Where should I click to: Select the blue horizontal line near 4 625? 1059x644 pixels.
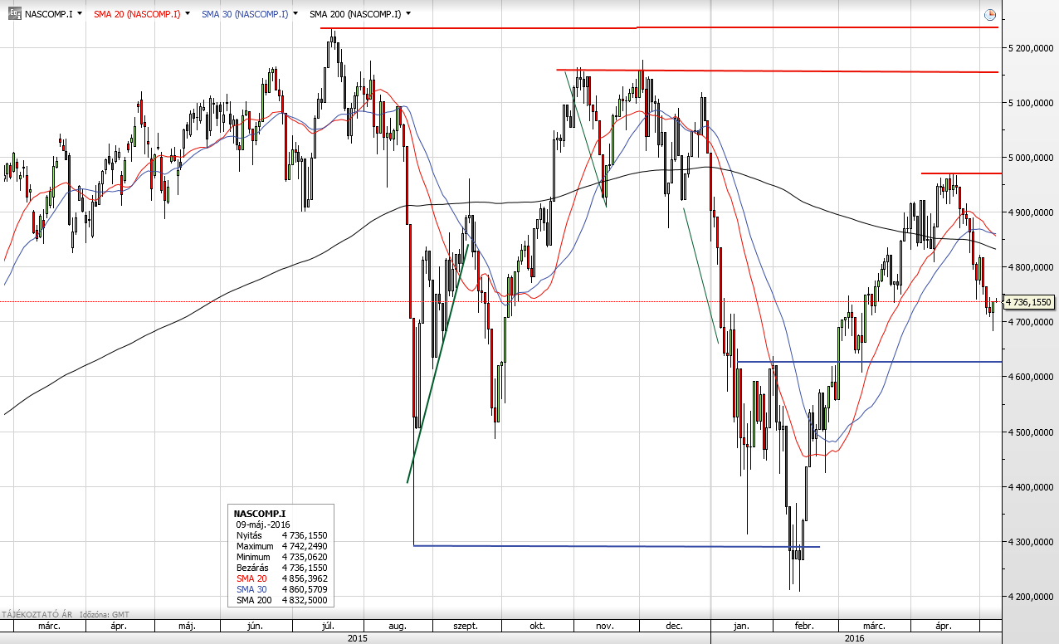869,362
